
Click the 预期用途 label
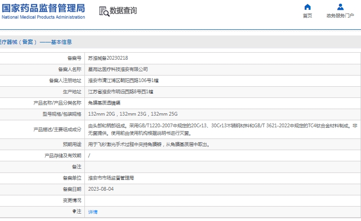72,145
